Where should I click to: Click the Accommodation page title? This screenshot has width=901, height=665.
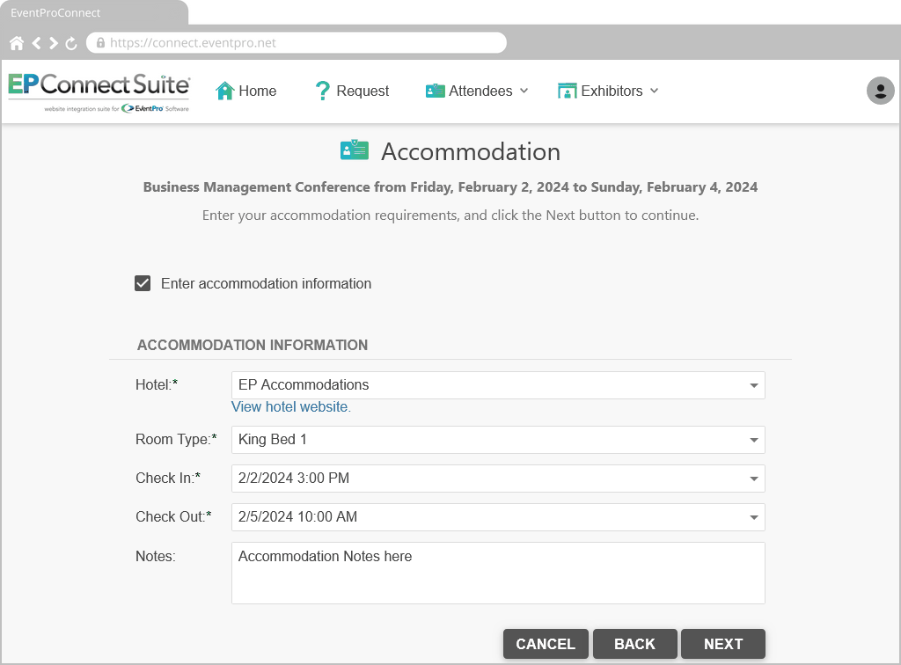pyautogui.click(x=471, y=151)
